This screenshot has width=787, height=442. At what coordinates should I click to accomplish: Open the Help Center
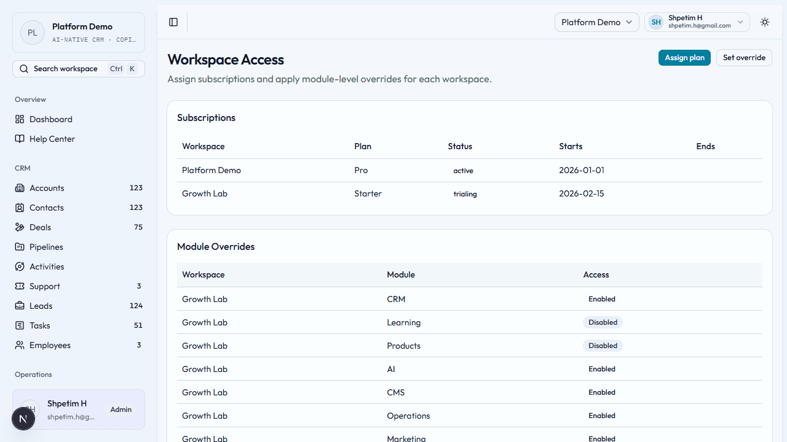[x=52, y=139]
